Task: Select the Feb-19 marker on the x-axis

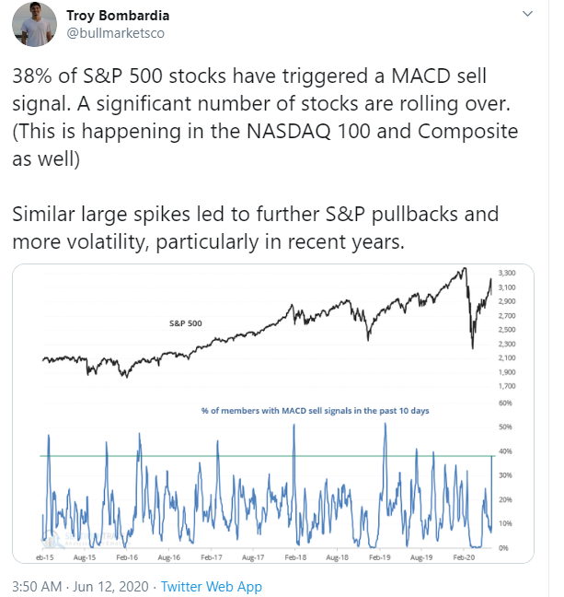Action: tap(380, 557)
